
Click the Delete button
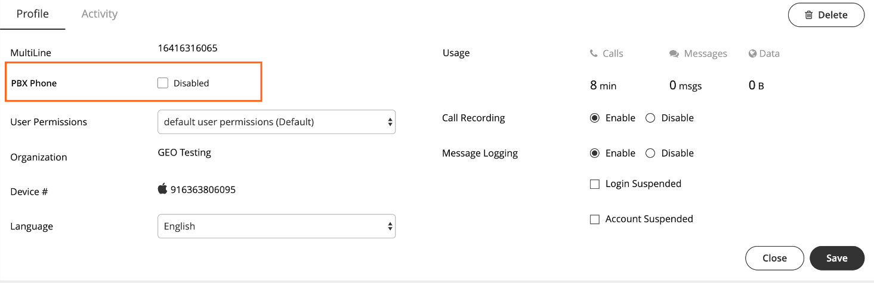click(826, 15)
